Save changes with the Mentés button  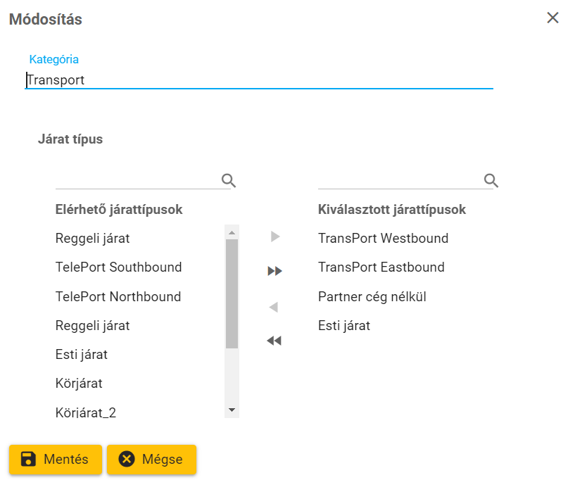(x=56, y=460)
